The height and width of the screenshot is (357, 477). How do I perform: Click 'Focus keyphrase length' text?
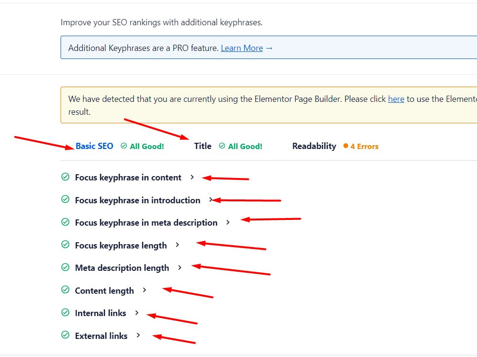pyautogui.click(x=121, y=246)
